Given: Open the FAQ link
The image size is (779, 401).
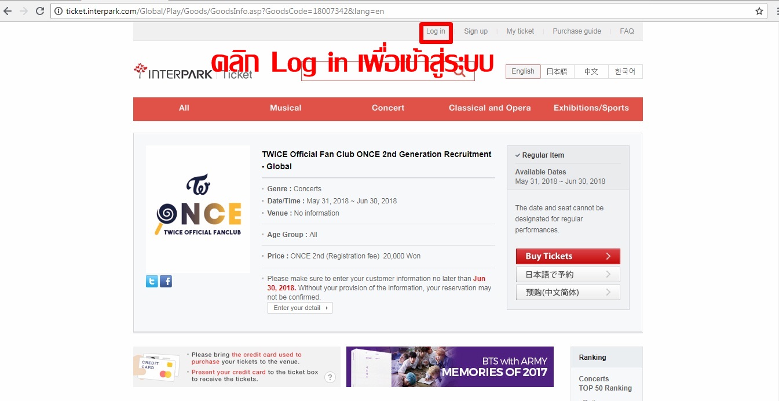Looking at the screenshot, I should pyautogui.click(x=627, y=31).
